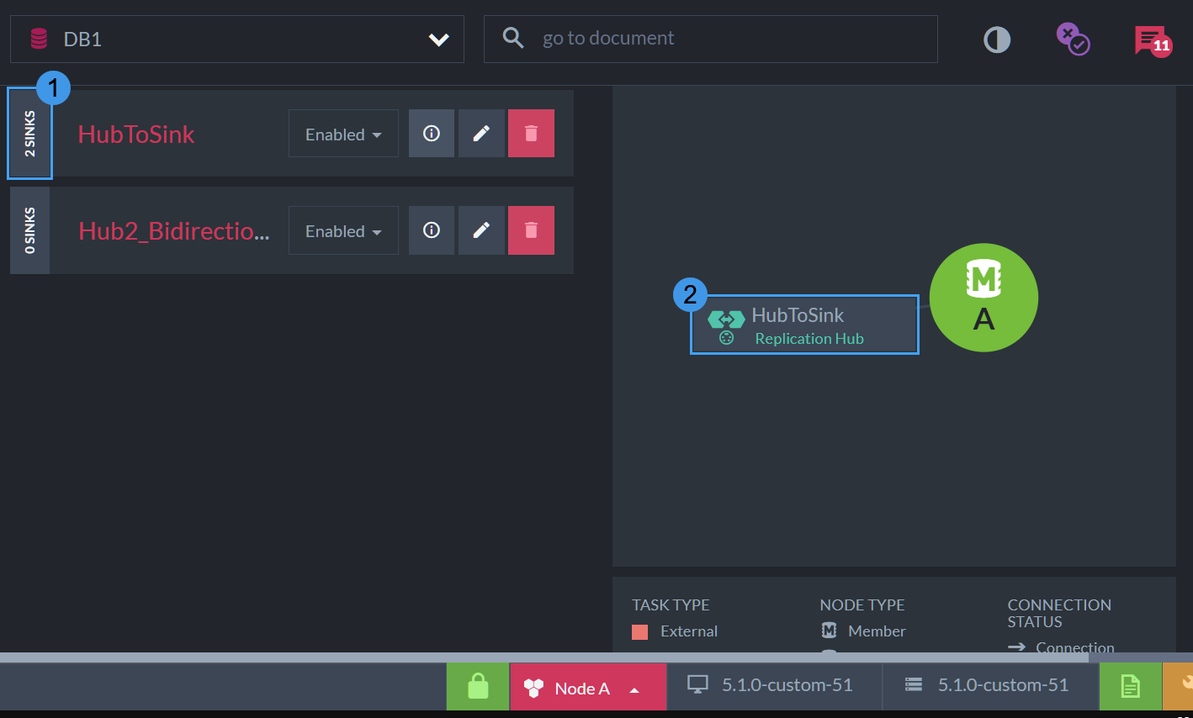Click the CONNECTION STATUS legend heading
1193x718 pixels.
[x=1059, y=613]
